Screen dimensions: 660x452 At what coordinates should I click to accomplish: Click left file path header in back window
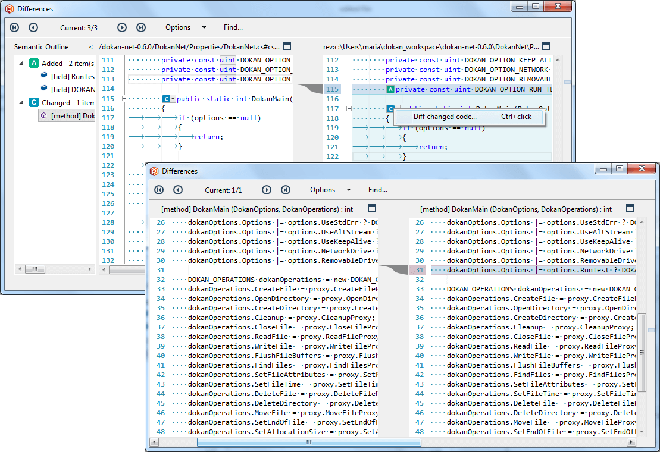click(x=189, y=46)
